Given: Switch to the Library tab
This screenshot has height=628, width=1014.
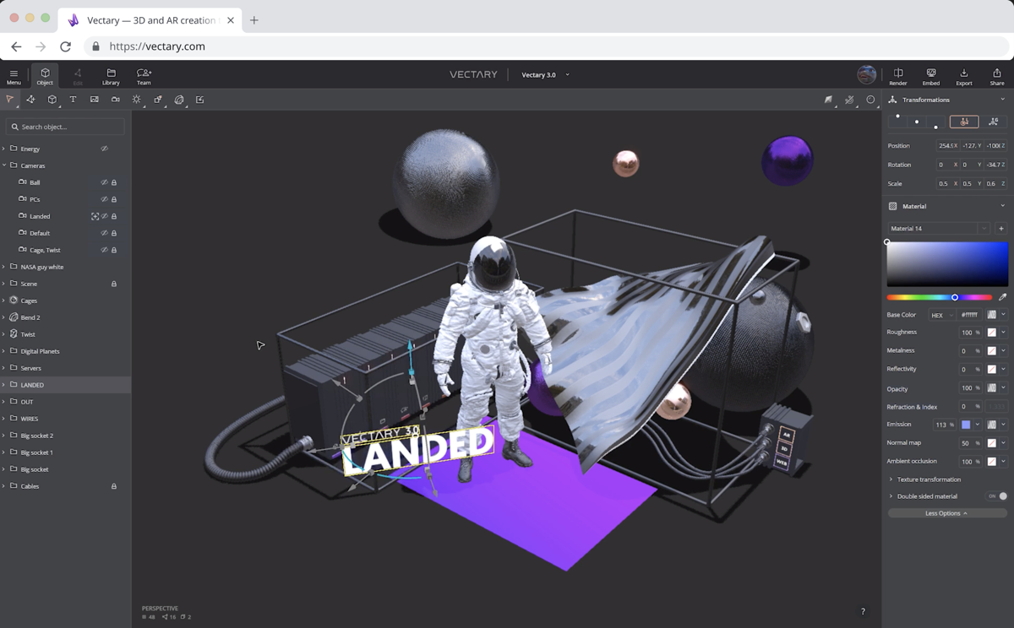Looking at the screenshot, I should coord(111,76).
